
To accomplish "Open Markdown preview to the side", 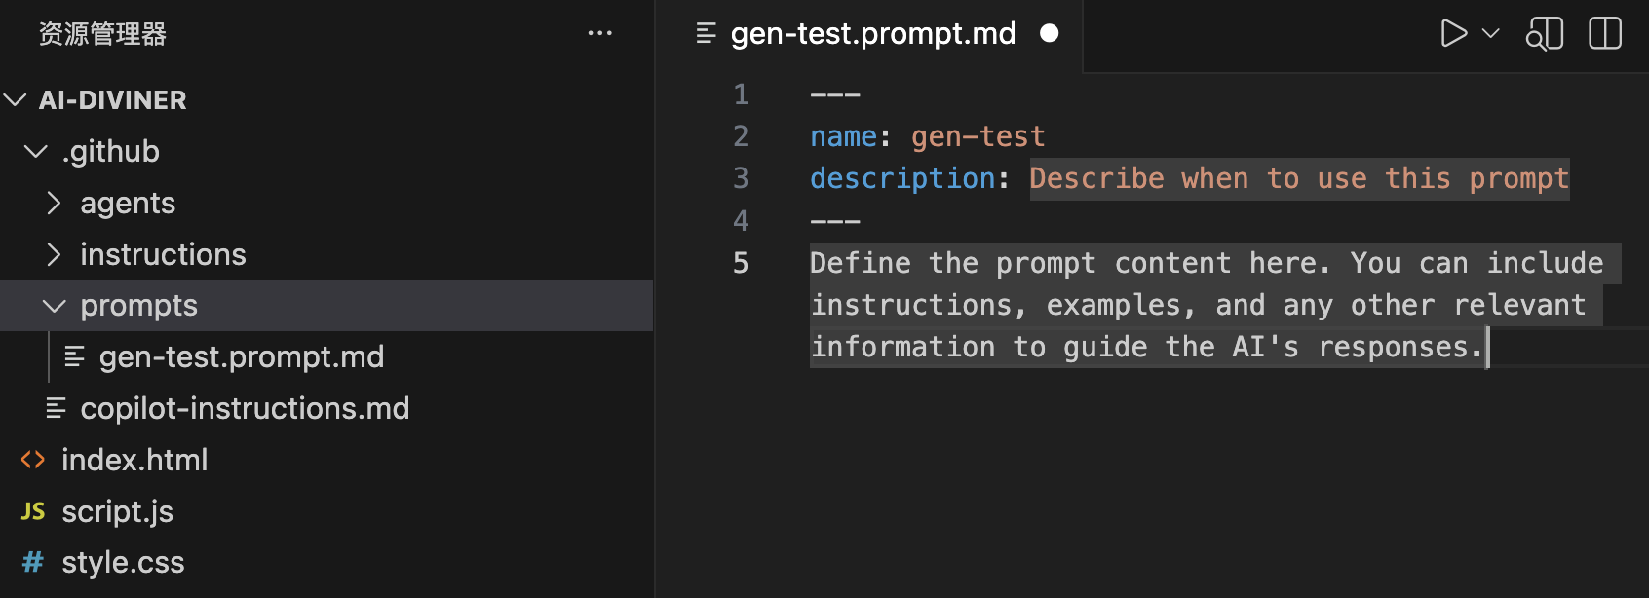I will 1544,33.
